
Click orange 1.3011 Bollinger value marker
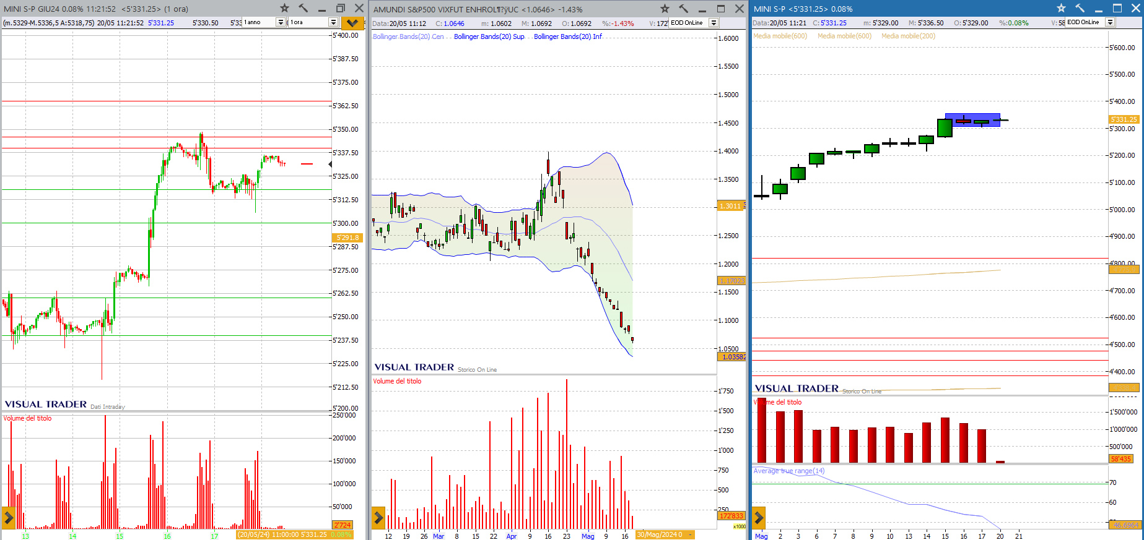coord(730,206)
